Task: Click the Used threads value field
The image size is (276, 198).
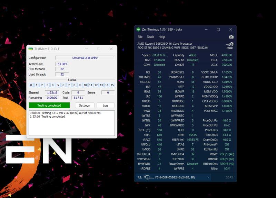Action: click(x=62, y=74)
